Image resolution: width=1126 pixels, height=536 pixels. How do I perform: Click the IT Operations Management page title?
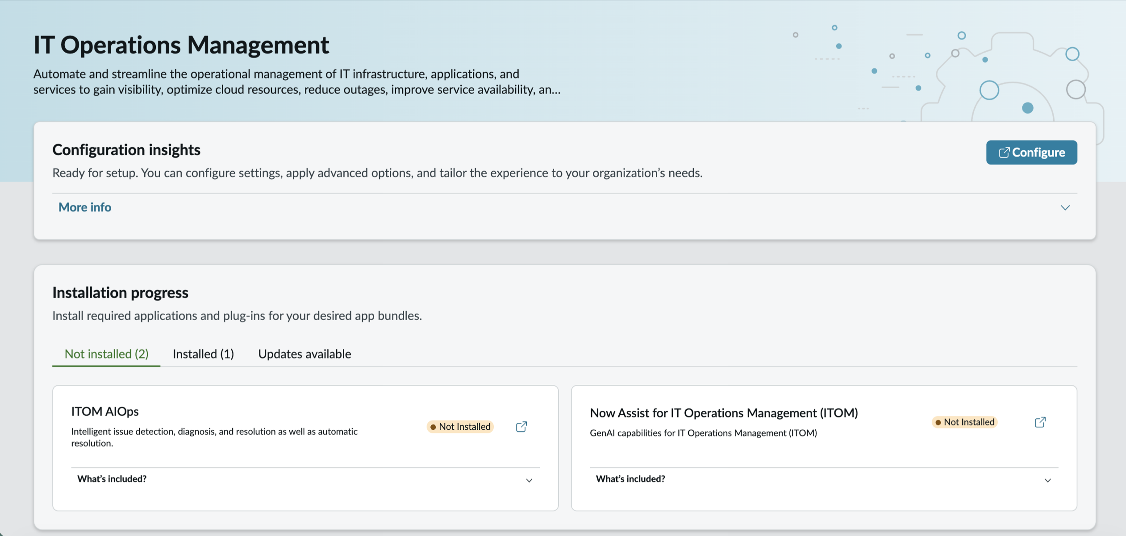[x=181, y=45]
